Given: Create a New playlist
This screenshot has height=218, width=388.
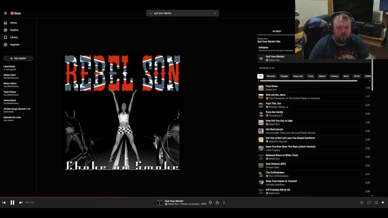Looking at the screenshot, I should coord(18,58).
